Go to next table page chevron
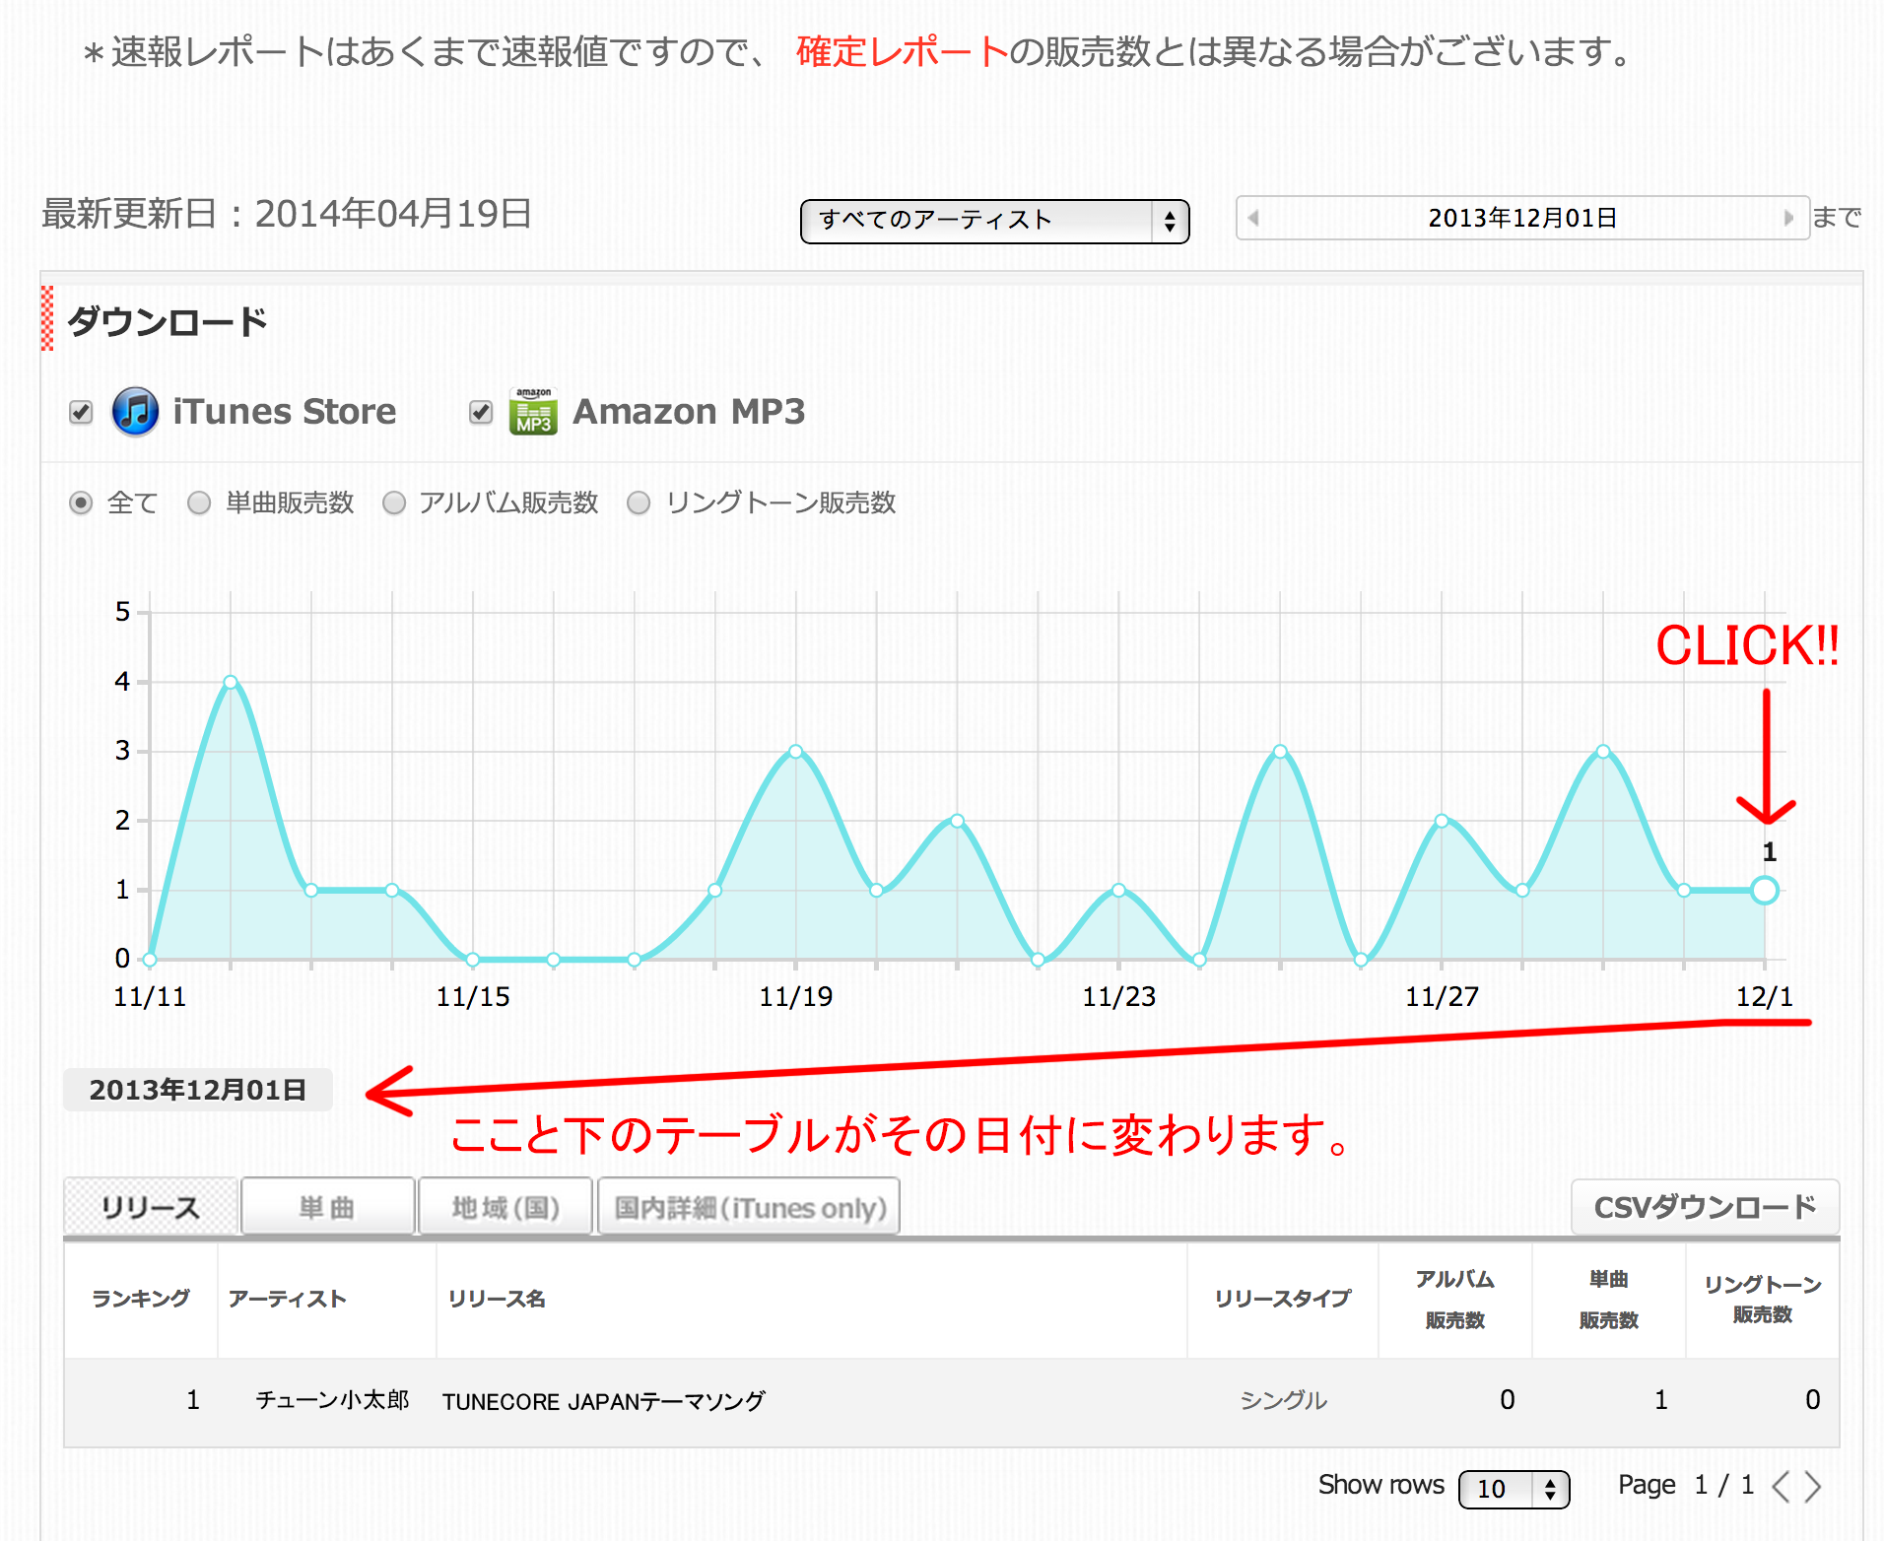The width and height of the screenshot is (1884, 1541). tap(1813, 1486)
